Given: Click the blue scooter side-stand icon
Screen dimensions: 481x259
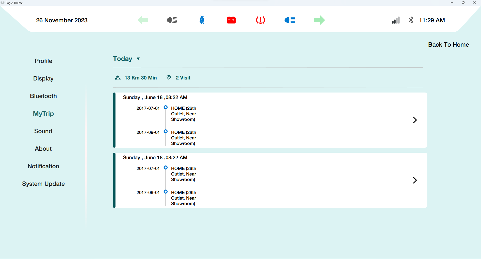Looking at the screenshot, I should tap(202, 20).
